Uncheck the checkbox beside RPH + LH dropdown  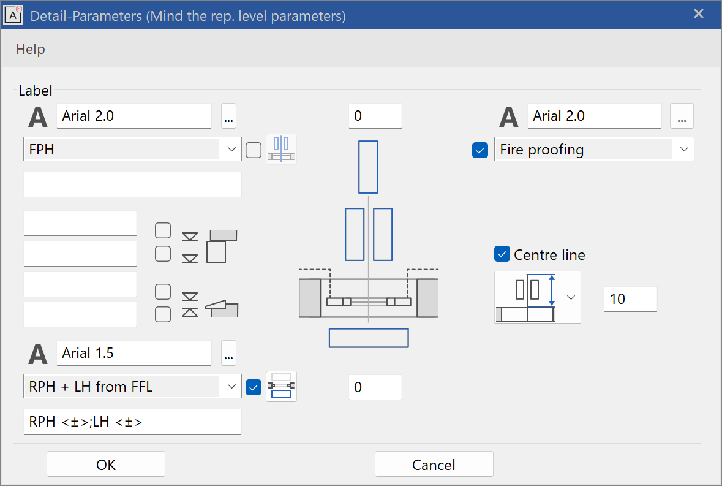click(254, 387)
